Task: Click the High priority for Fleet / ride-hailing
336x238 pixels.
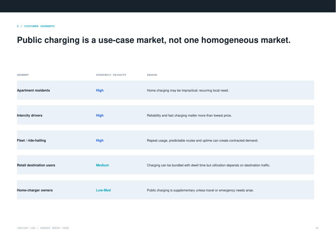Action: [100, 140]
